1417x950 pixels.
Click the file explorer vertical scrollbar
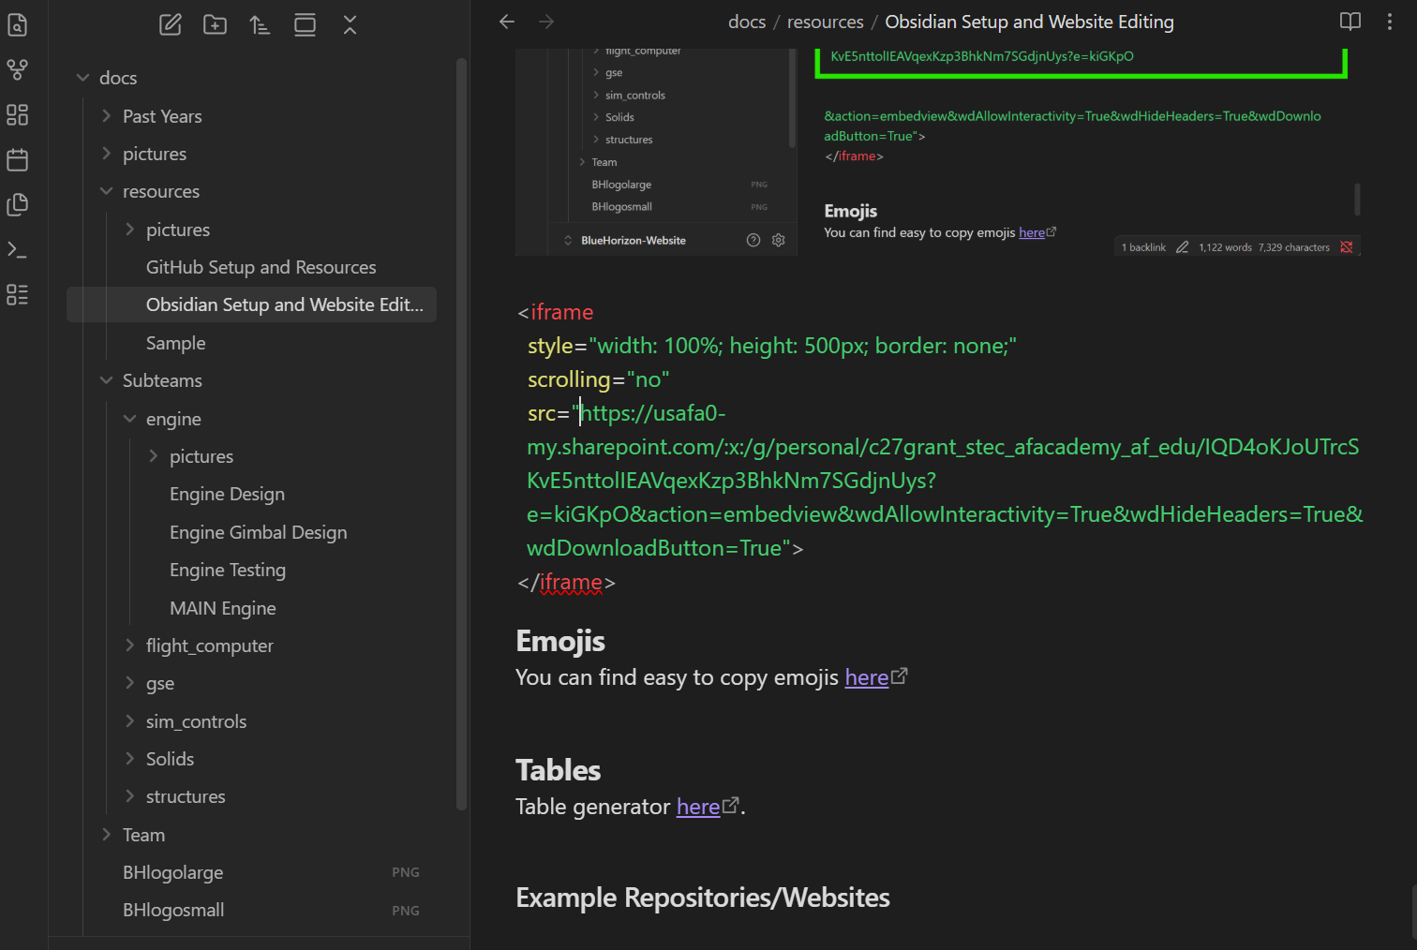coord(461,434)
